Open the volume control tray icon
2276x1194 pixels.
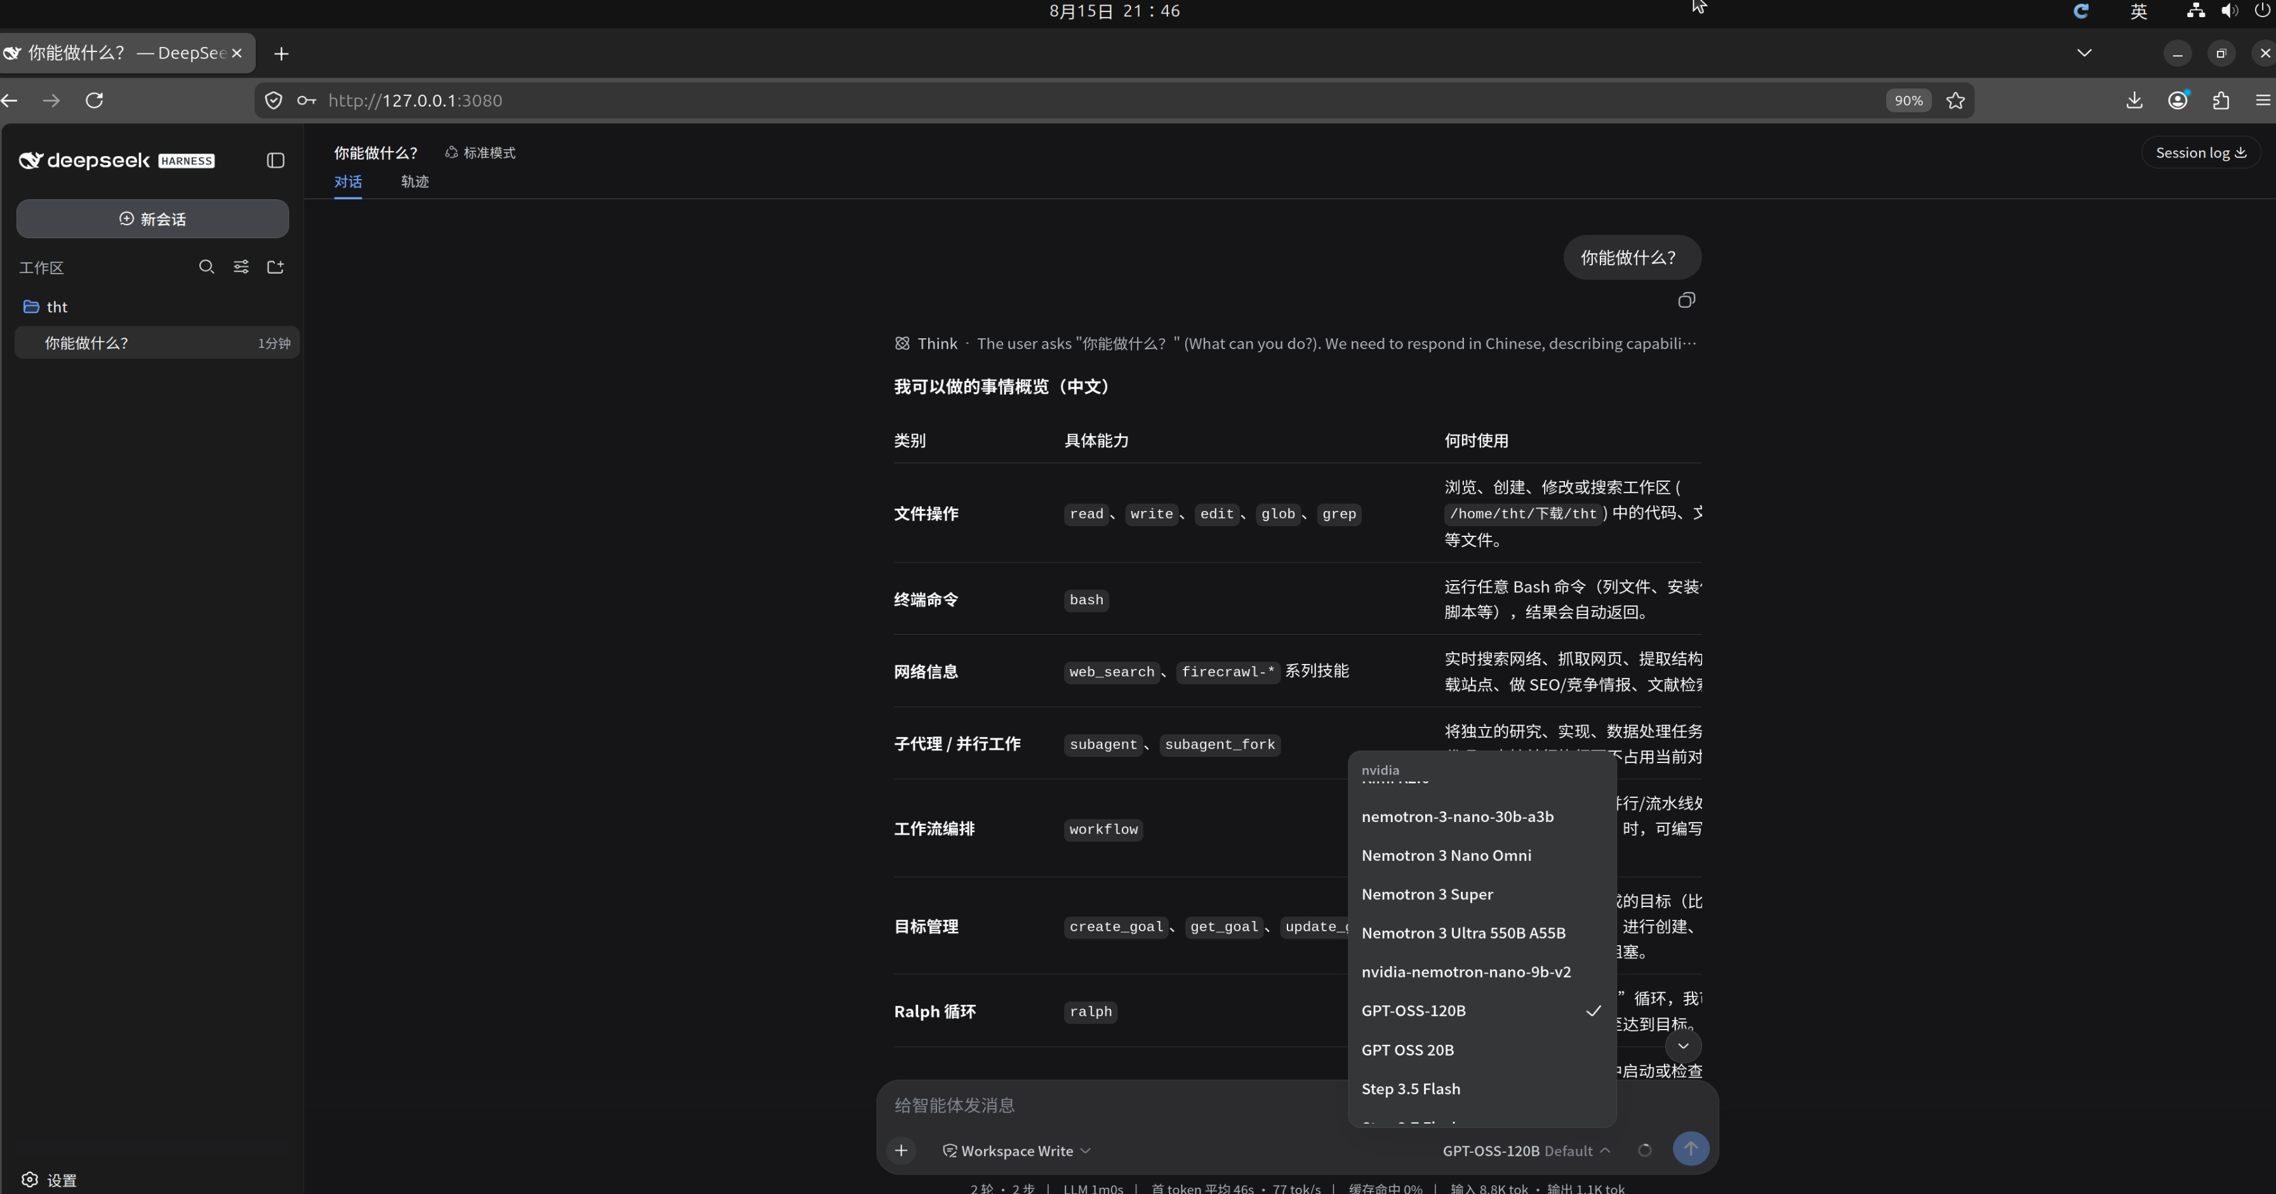click(x=2230, y=11)
